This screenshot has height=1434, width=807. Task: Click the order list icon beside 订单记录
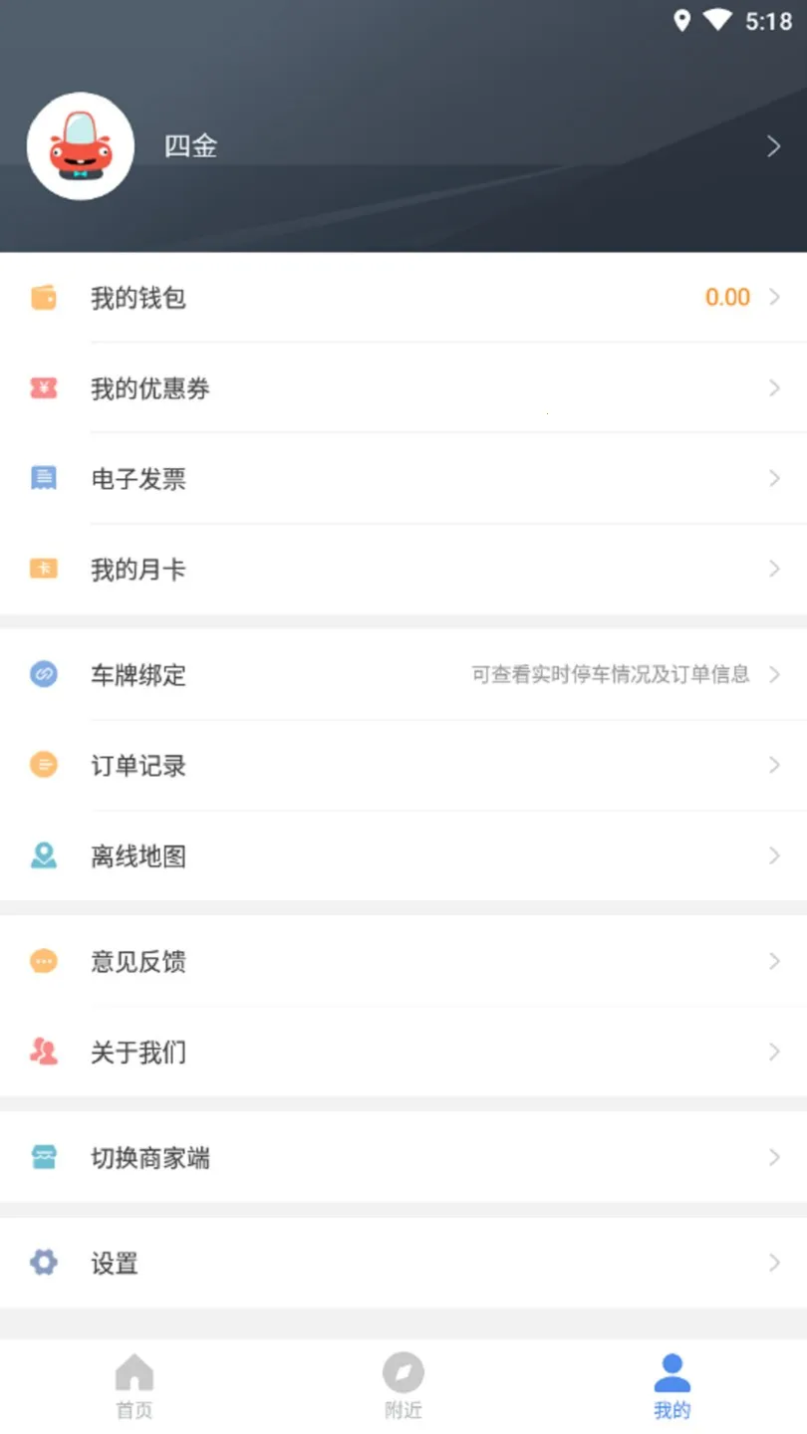point(44,765)
